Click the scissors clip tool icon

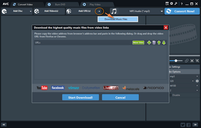192,61
